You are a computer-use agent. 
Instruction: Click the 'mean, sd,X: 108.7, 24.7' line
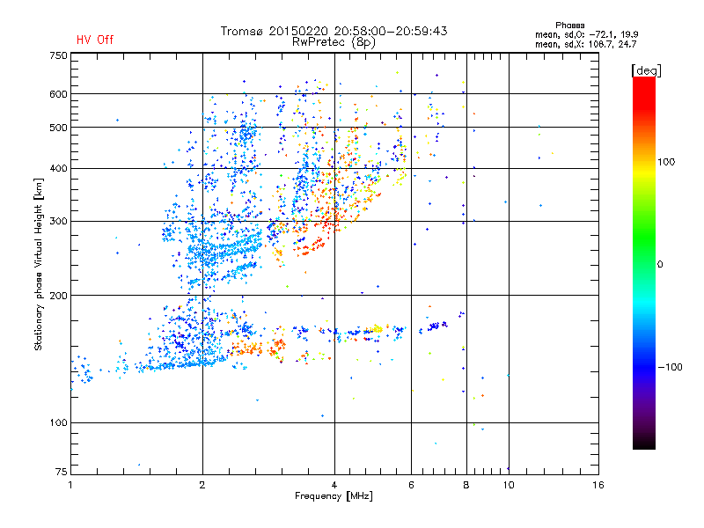tap(585, 44)
